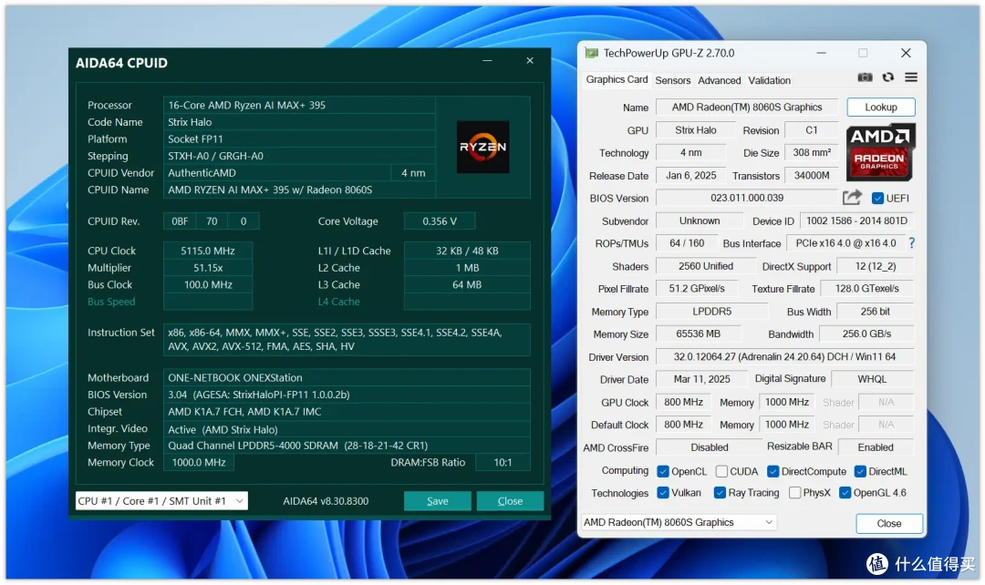Viewport: 985px width, 585px height.
Task: Toggle the OpenGL 4.6 checkbox
Action: tap(845, 493)
